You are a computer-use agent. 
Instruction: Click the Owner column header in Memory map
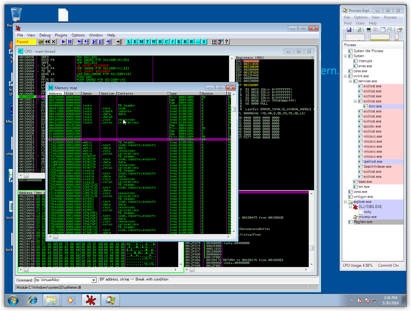coord(91,94)
